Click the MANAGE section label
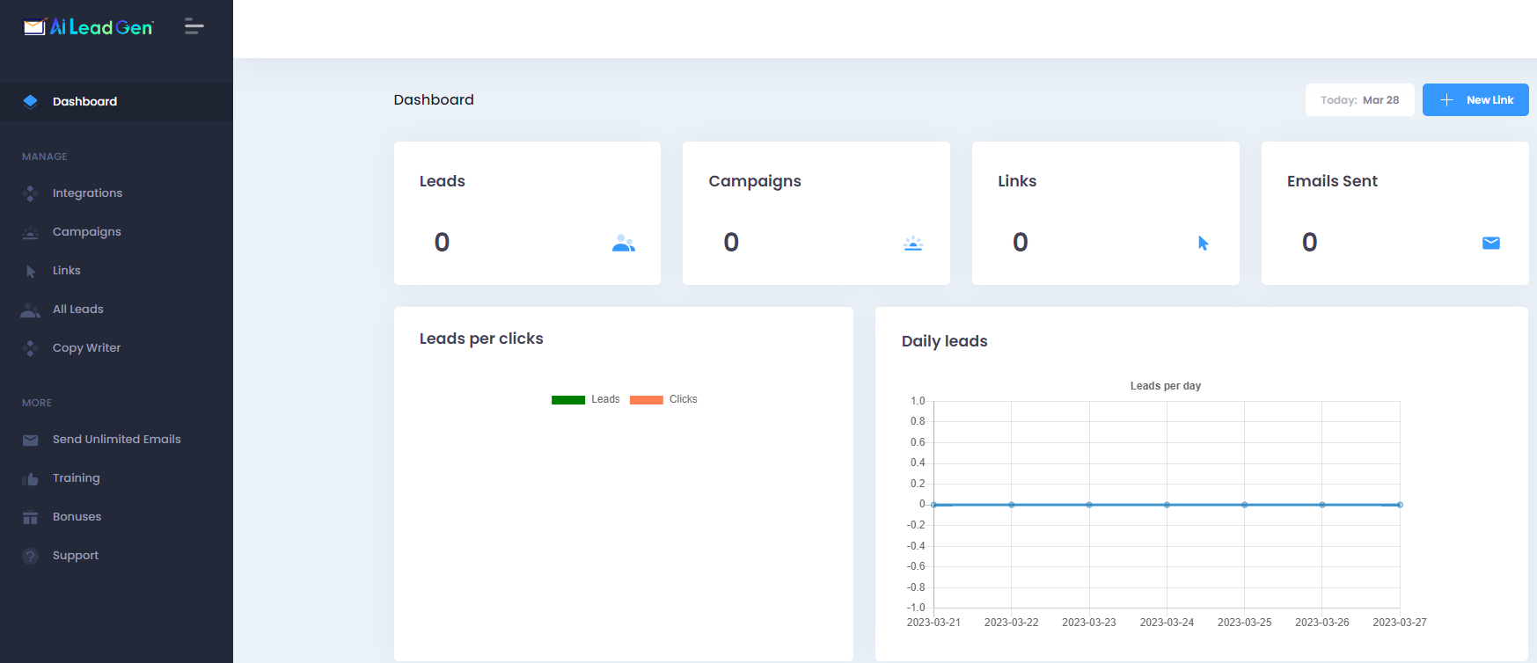1537x663 pixels. click(45, 157)
